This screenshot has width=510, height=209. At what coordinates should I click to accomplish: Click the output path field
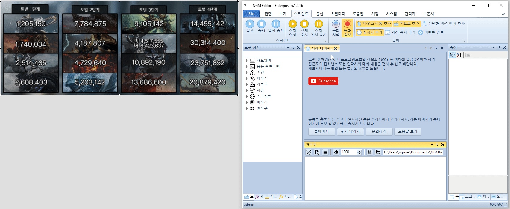click(413, 152)
